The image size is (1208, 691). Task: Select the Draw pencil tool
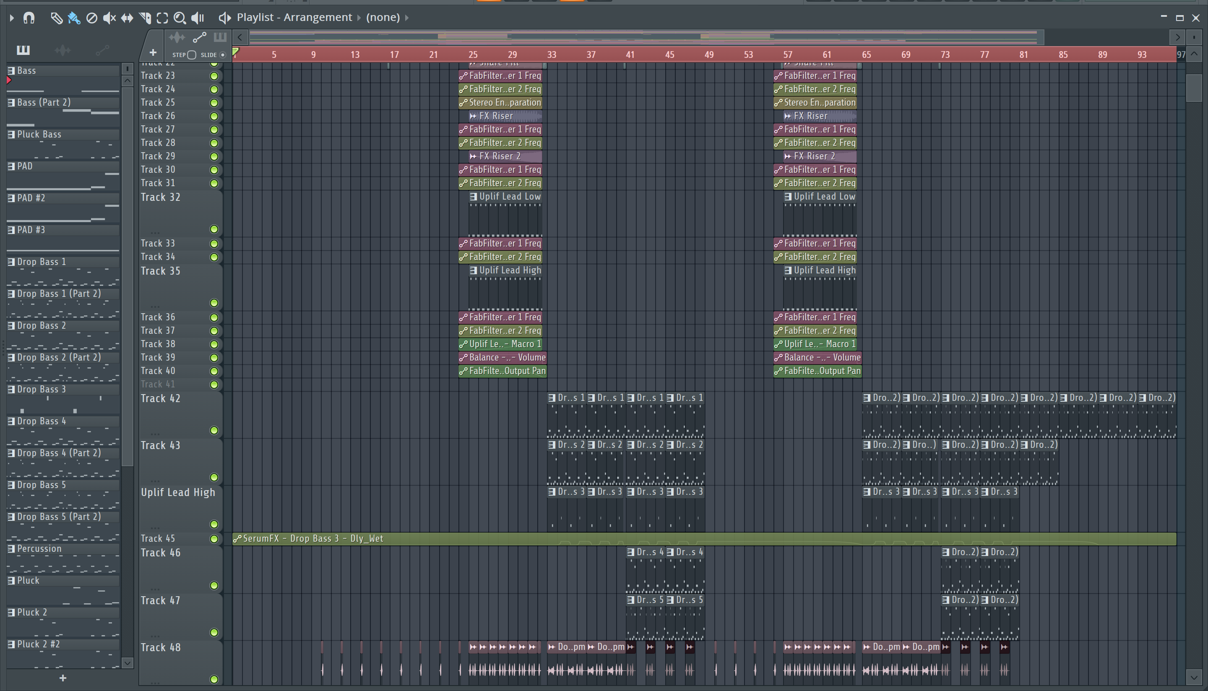(x=57, y=18)
